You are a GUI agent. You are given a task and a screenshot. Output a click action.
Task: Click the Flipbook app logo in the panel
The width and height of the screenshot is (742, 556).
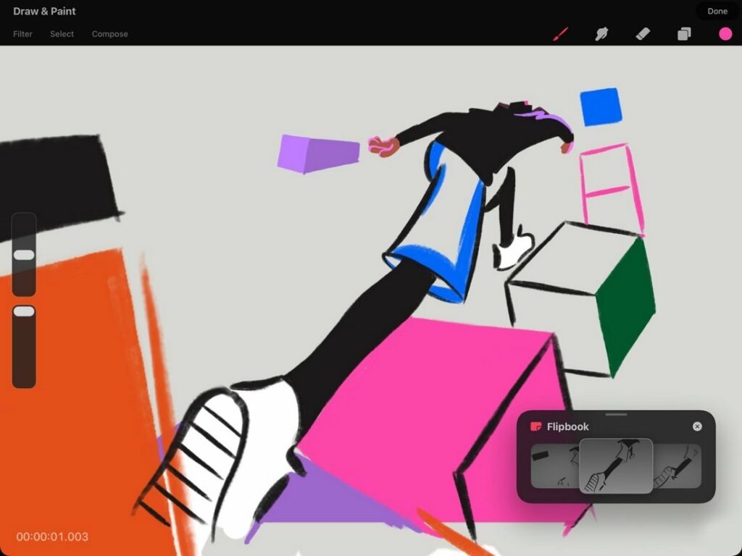coord(537,426)
